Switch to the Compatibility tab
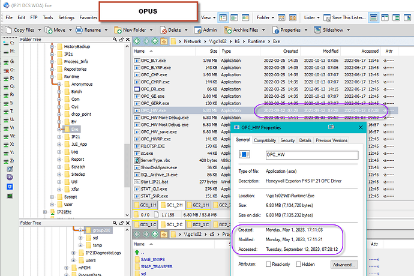414x276 pixels. [x=265, y=140]
